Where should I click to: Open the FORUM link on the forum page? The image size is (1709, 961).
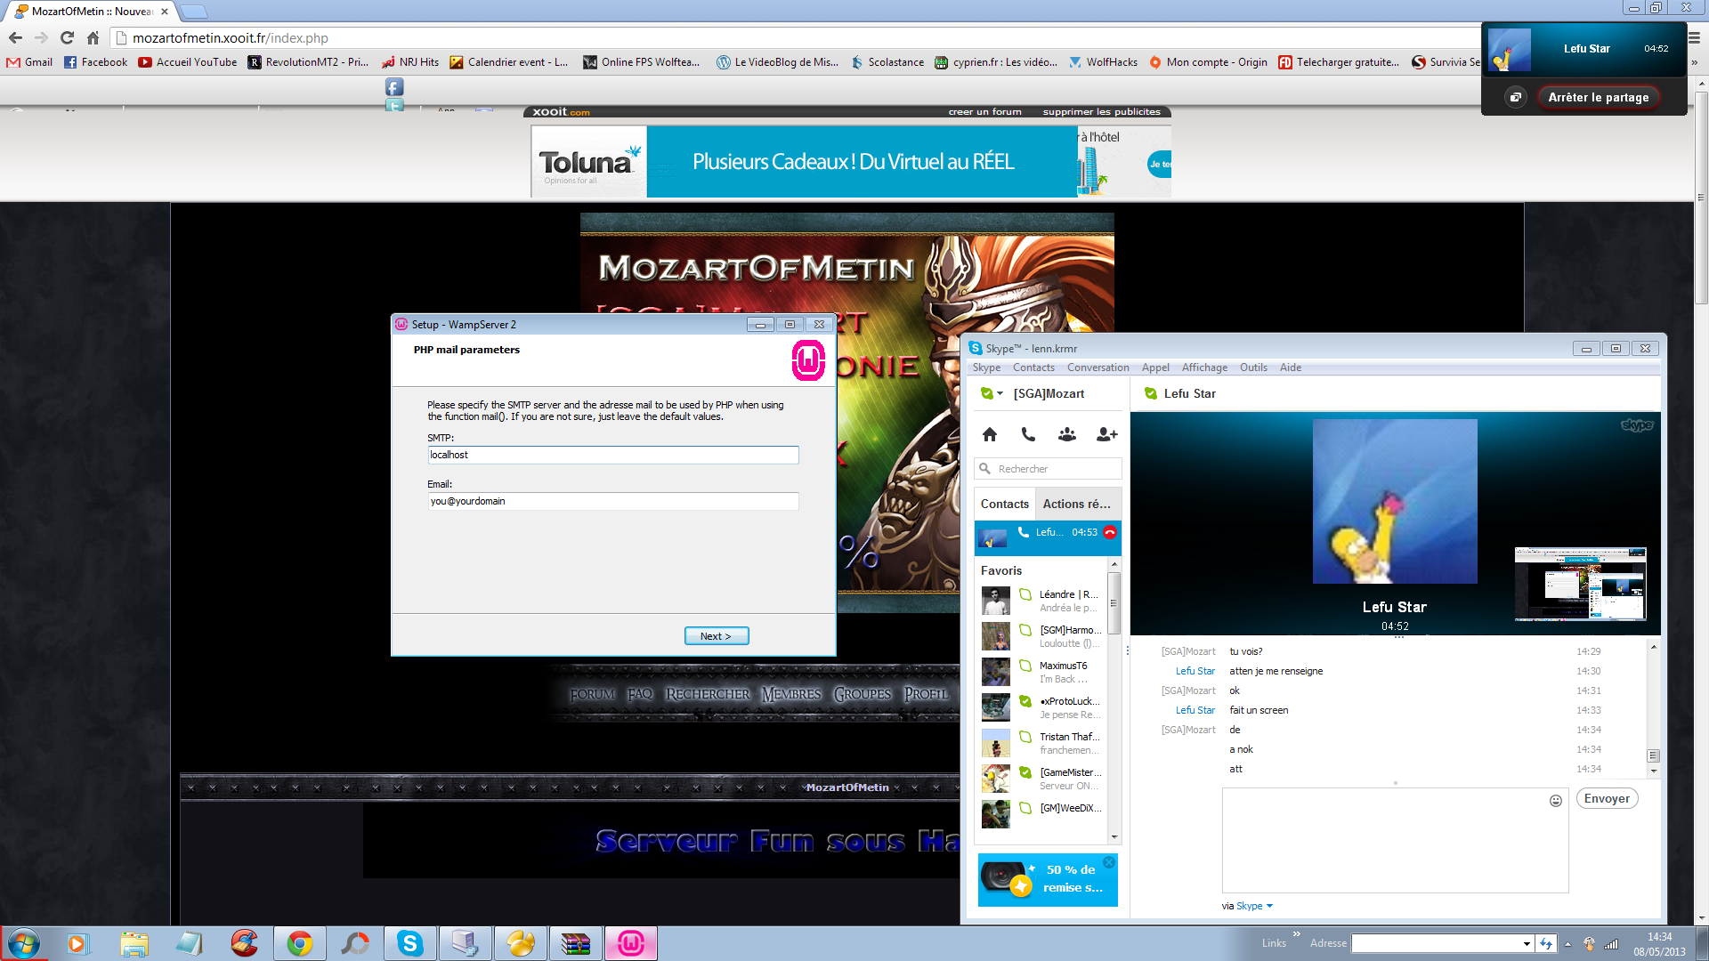(592, 694)
